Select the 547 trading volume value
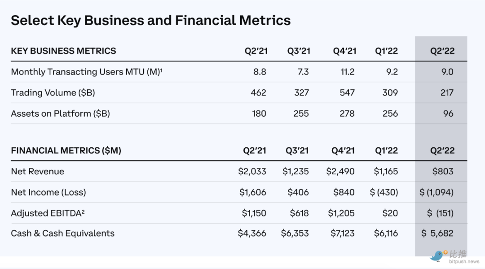 [347, 93]
